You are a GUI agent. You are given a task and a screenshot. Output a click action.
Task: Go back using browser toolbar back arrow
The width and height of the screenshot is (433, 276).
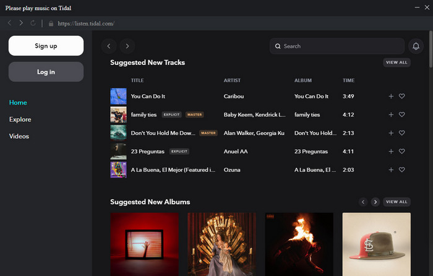[x=10, y=23]
